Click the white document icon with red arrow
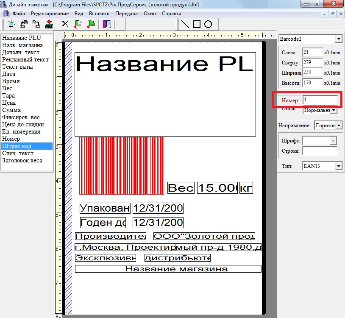 click(78, 24)
